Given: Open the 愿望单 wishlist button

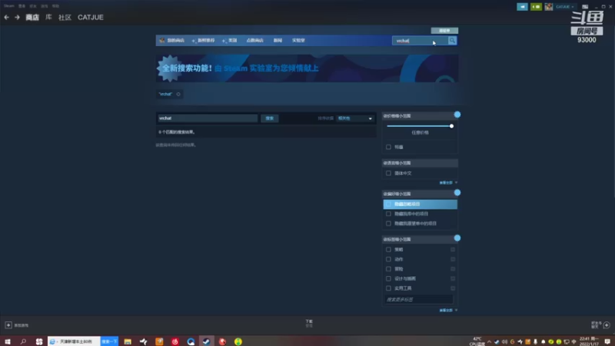Looking at the screenshot, I should coord(444,31).
